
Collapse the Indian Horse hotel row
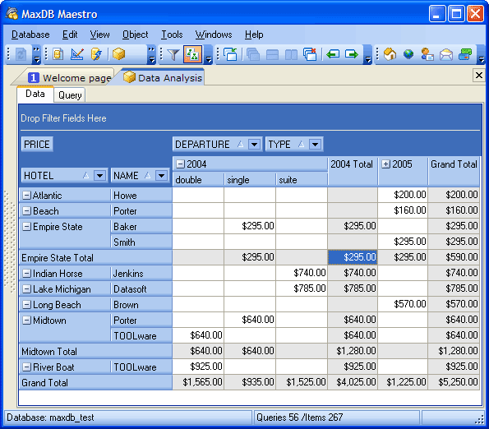coord(27,274)
